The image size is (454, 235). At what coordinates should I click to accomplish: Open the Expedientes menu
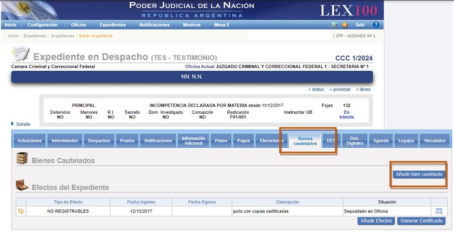pyautogui.click(x=112, y=25)
